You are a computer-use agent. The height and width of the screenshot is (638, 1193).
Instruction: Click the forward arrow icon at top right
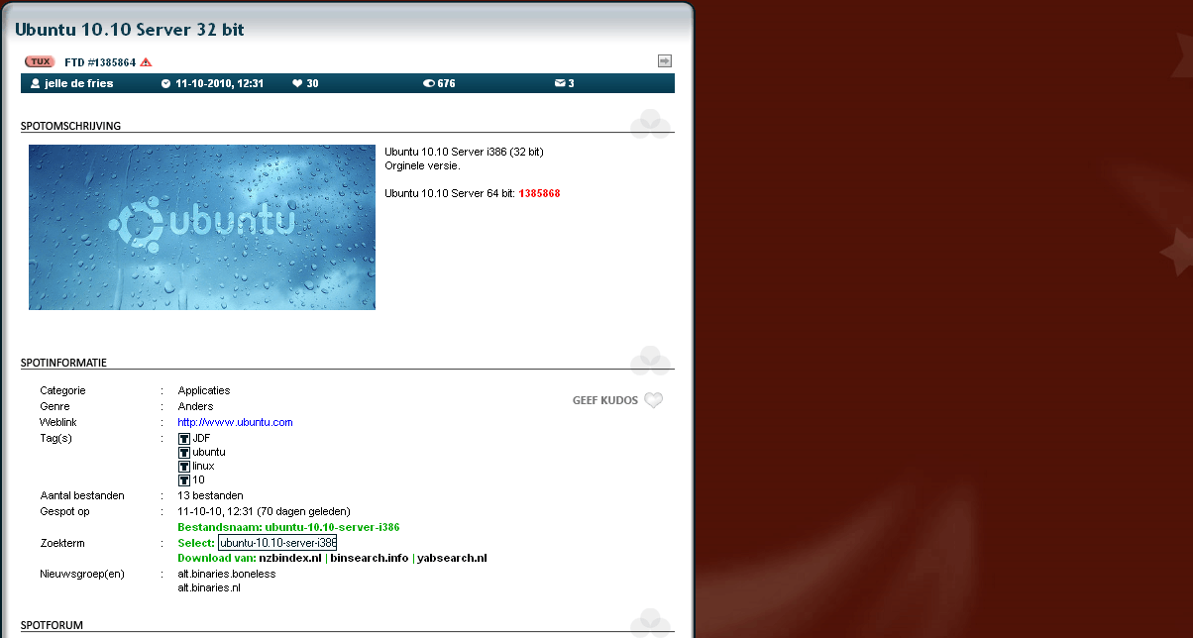(x=665, y=61)
